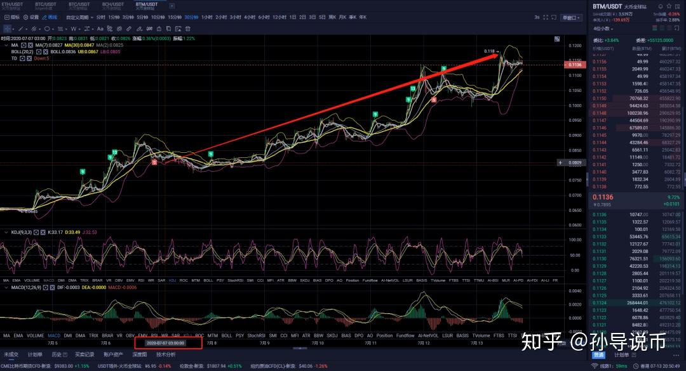
Task: Click the order book row priced 0.1124
Action: pos(636,303)
